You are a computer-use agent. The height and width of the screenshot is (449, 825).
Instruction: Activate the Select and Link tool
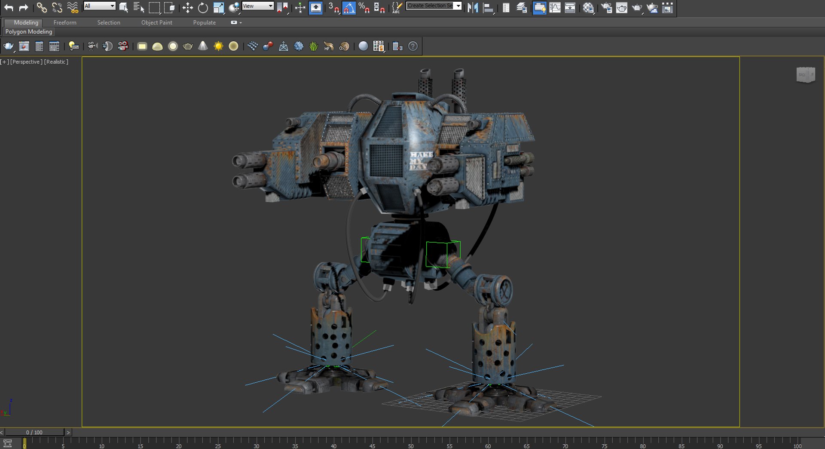pos(41,7)
